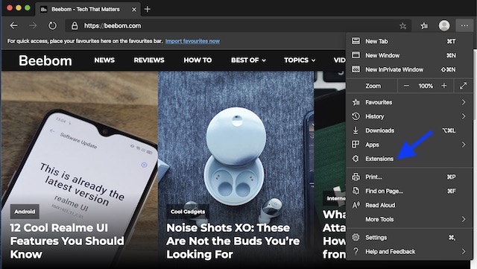Image resolution: width=477 pixels, height=269 pixels.
Task: Open the HOW TO section
Action: 198,60
